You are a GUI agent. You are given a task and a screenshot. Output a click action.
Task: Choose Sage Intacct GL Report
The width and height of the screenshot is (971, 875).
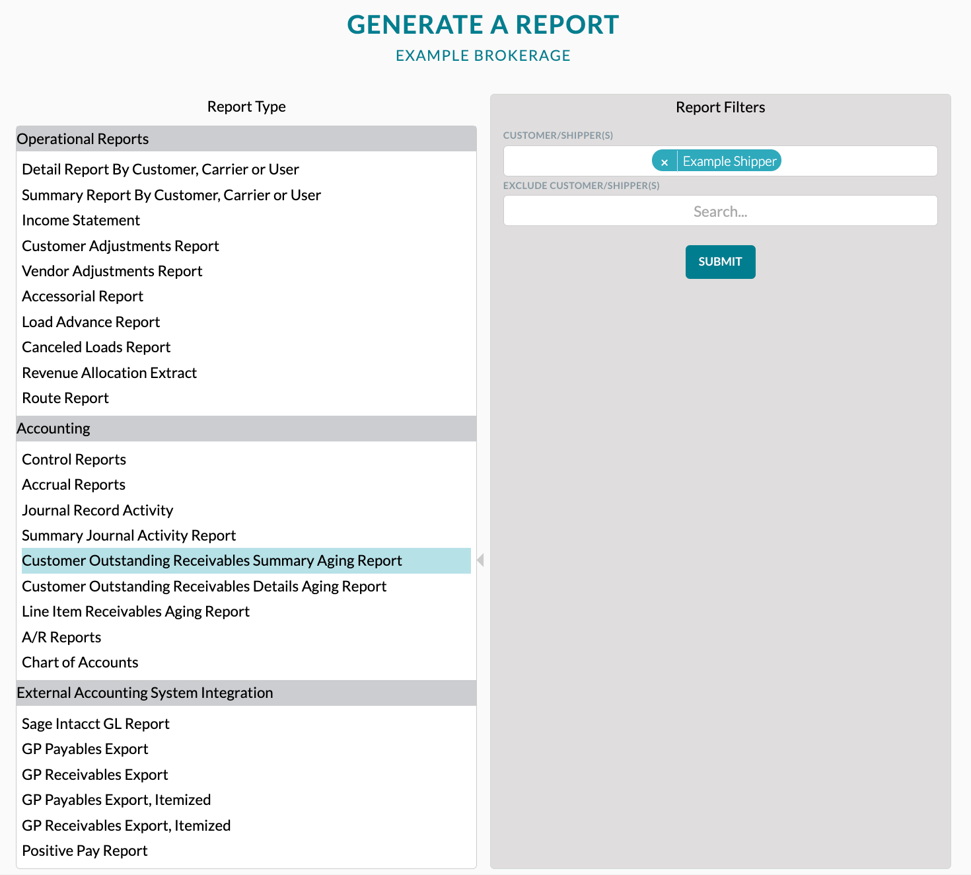click(x=96, y=724)
